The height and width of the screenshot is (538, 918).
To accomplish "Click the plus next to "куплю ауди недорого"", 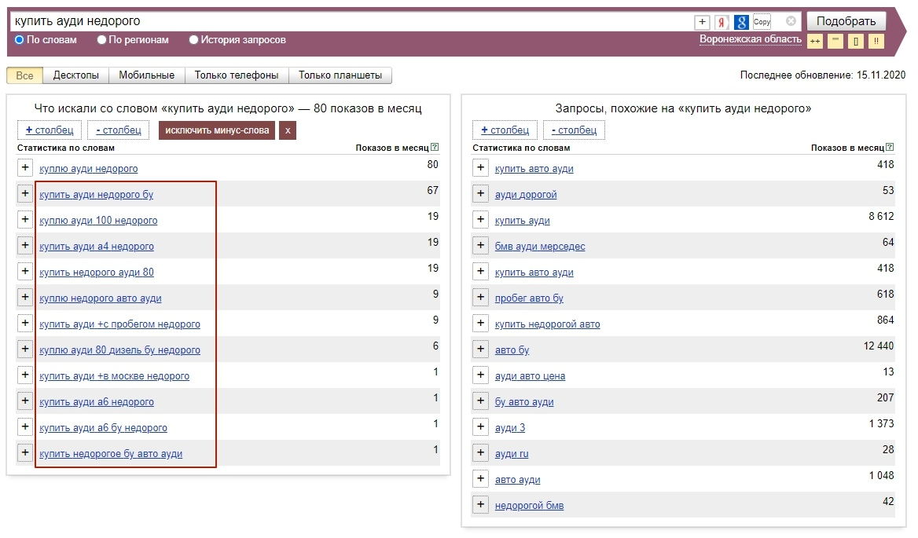I will tap(24, 168).
